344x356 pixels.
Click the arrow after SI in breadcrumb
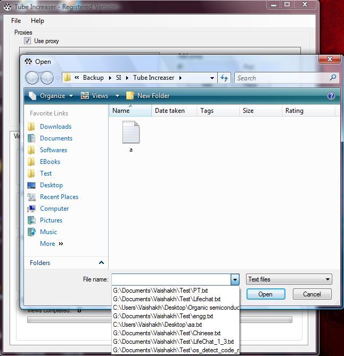(127, 78)
